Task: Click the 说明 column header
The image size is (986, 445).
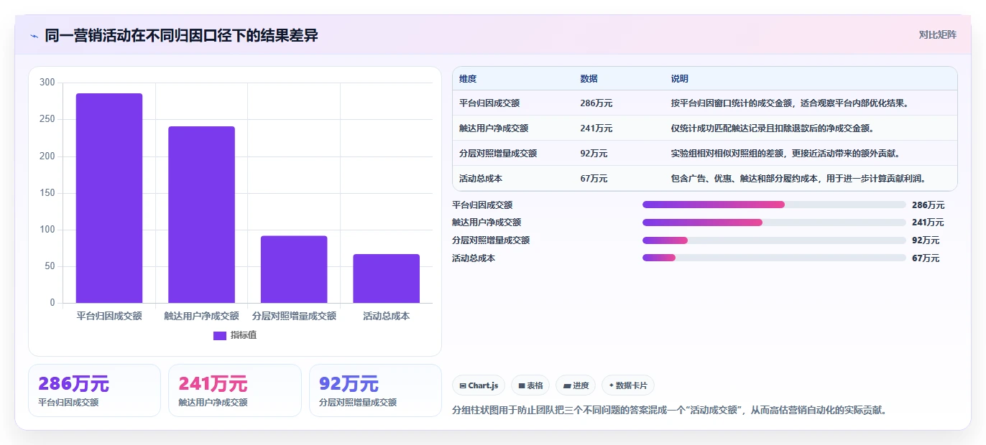Action: pyautogui.click(x=680, y=79)
